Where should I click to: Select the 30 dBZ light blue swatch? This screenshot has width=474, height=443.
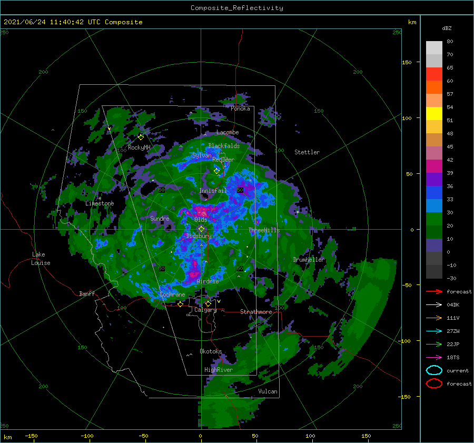click(x=434, y=205)
